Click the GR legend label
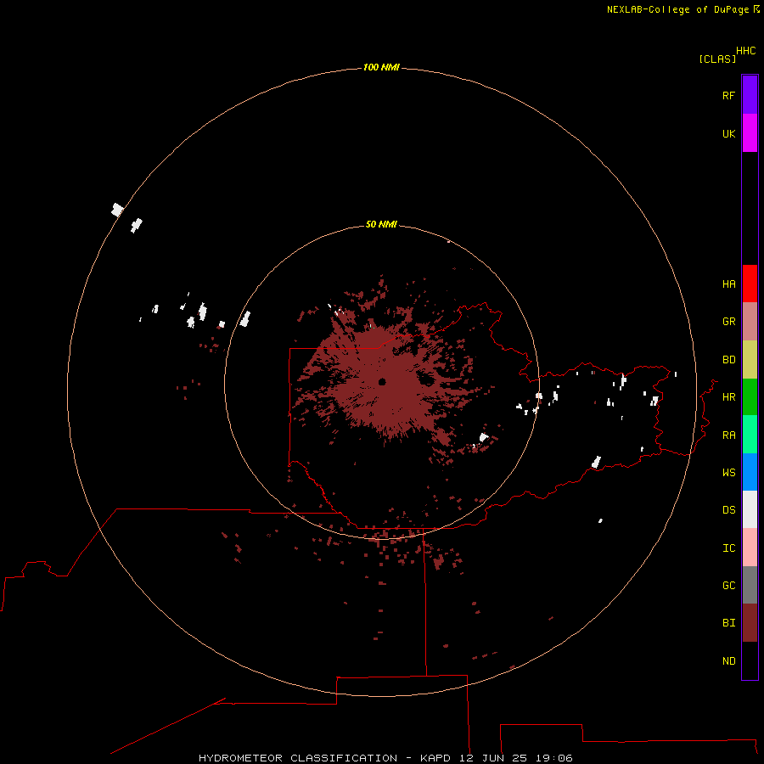 pyautogui.click(x=728, y=322)
